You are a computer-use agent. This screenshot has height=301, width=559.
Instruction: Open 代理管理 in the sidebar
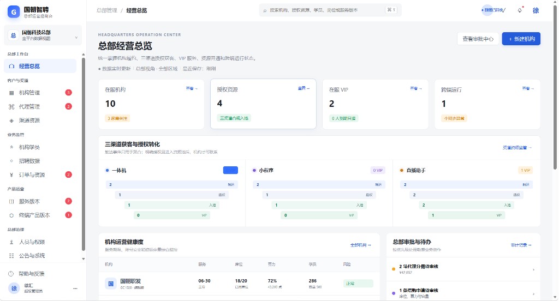click(40, 106)
